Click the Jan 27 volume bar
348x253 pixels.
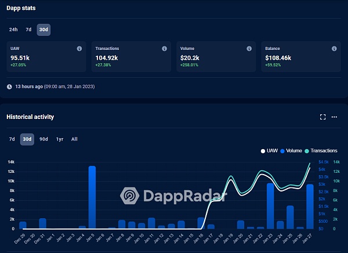[310, 207]
